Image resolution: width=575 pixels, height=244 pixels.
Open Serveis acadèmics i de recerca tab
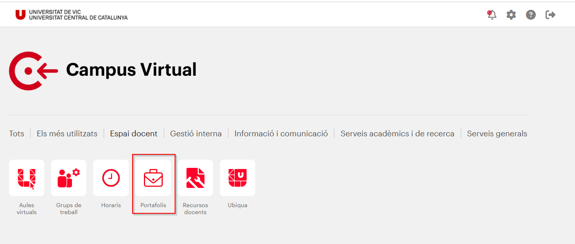click(398, 133)
